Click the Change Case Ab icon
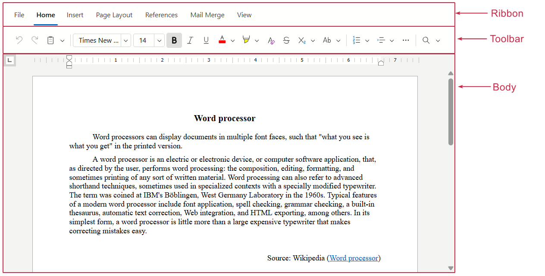The height and width of the screenshot is (276, 545). [x=327, y=40]
